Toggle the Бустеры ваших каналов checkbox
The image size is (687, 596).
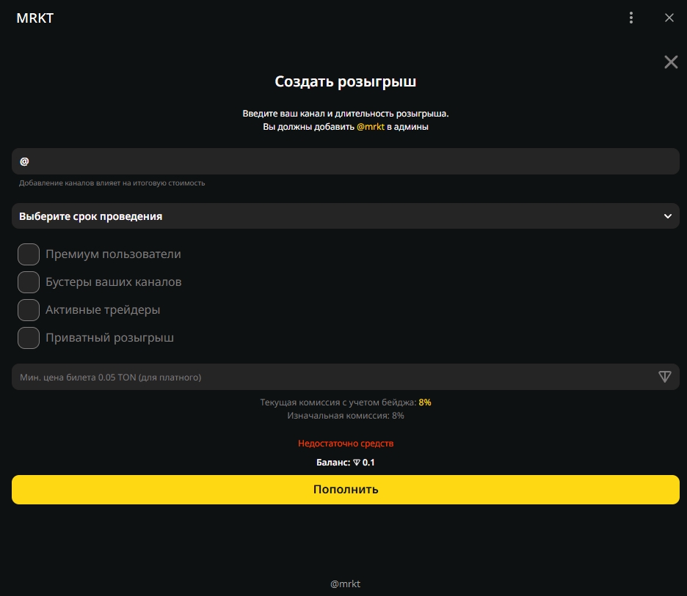[29, 282]
